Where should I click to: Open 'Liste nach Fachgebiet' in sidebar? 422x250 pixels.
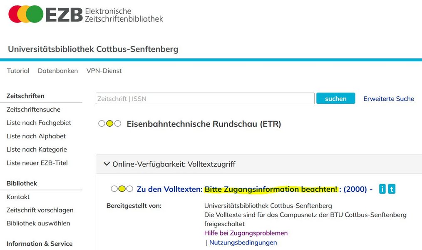point(39,123)
